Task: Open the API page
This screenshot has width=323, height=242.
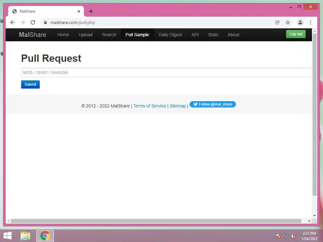Action: coord(195,35)
